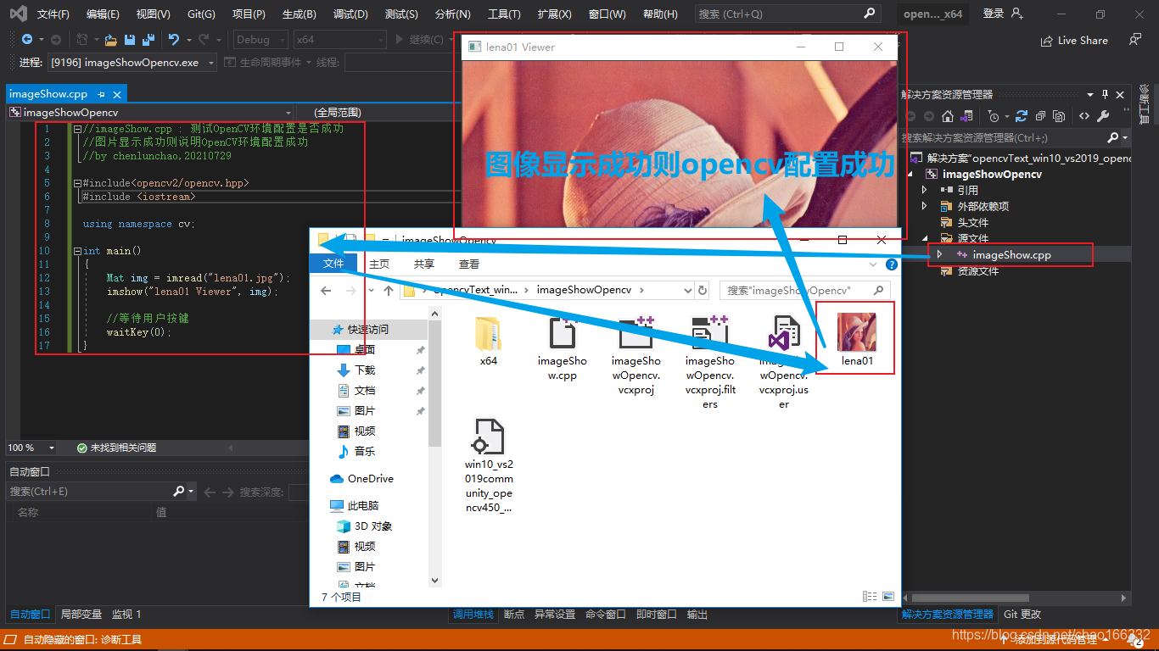The height and width of the screenshot is (651, 1159).
Task: Undo the last edit with the undo arrow
Action: [174, 39]
